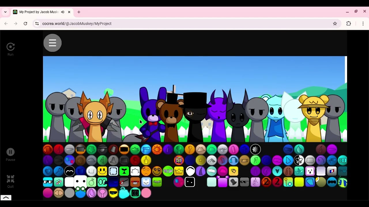369x207 pixels.
Task: Choose the gold star icon
Action: 201,160
